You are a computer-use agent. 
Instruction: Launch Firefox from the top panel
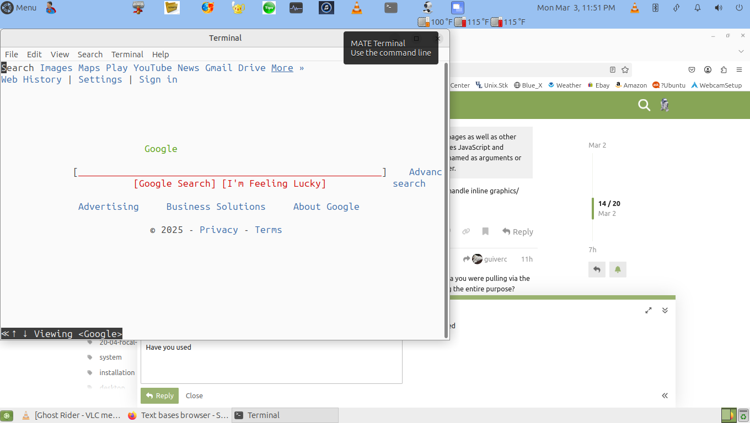pos(208,8)
